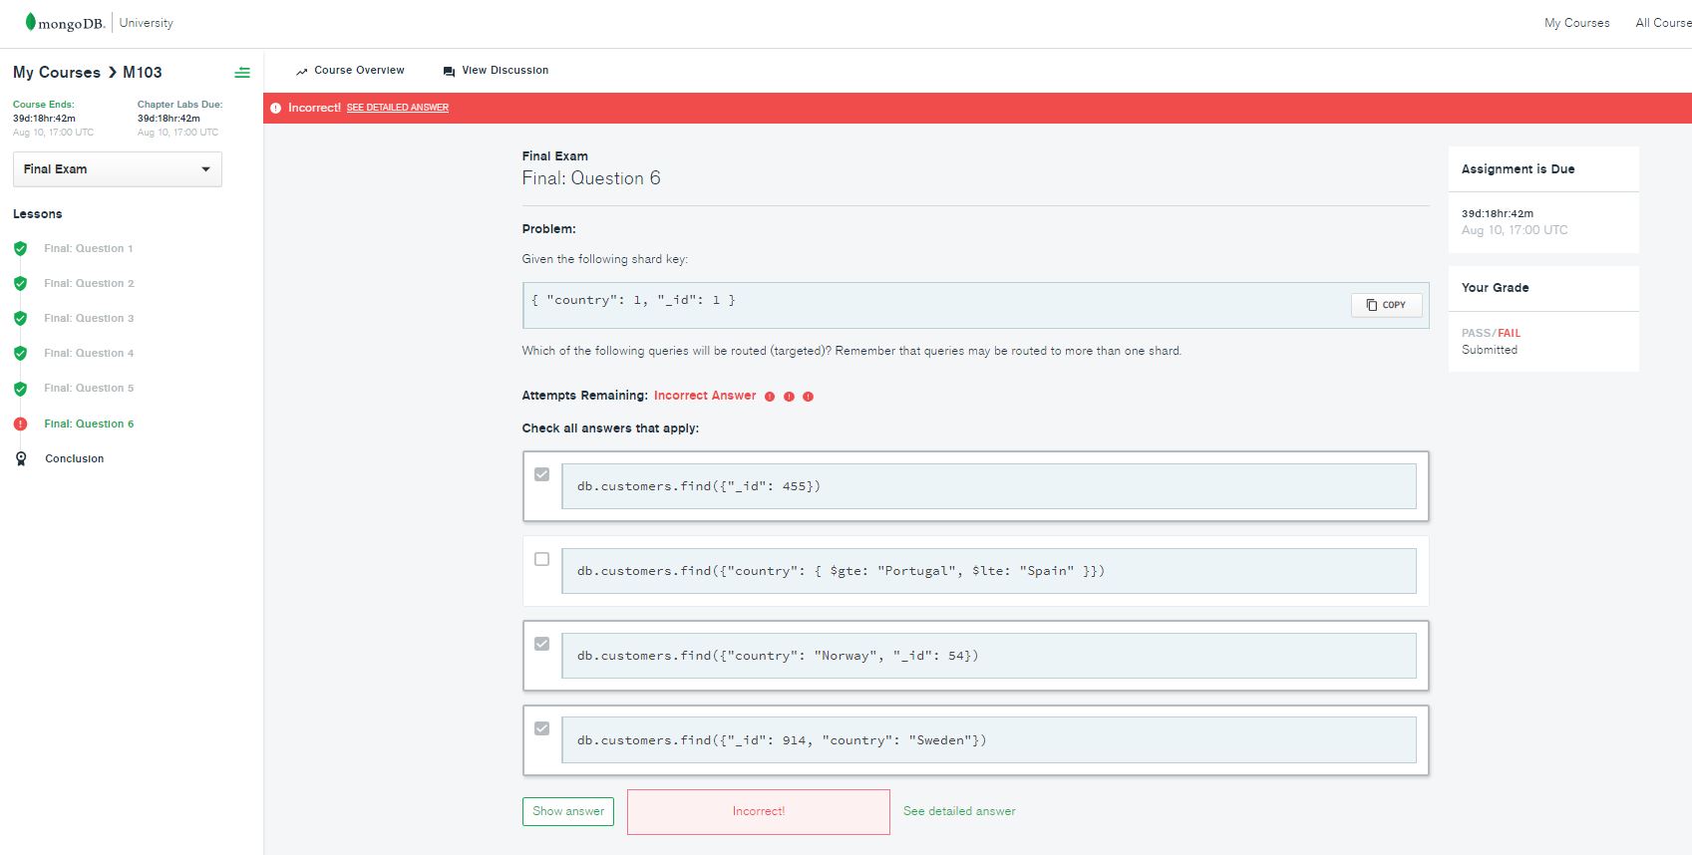Copy the shard key code snippet
The height and width of the screenshot is (855, 1692).
[x=1386, y=305]
